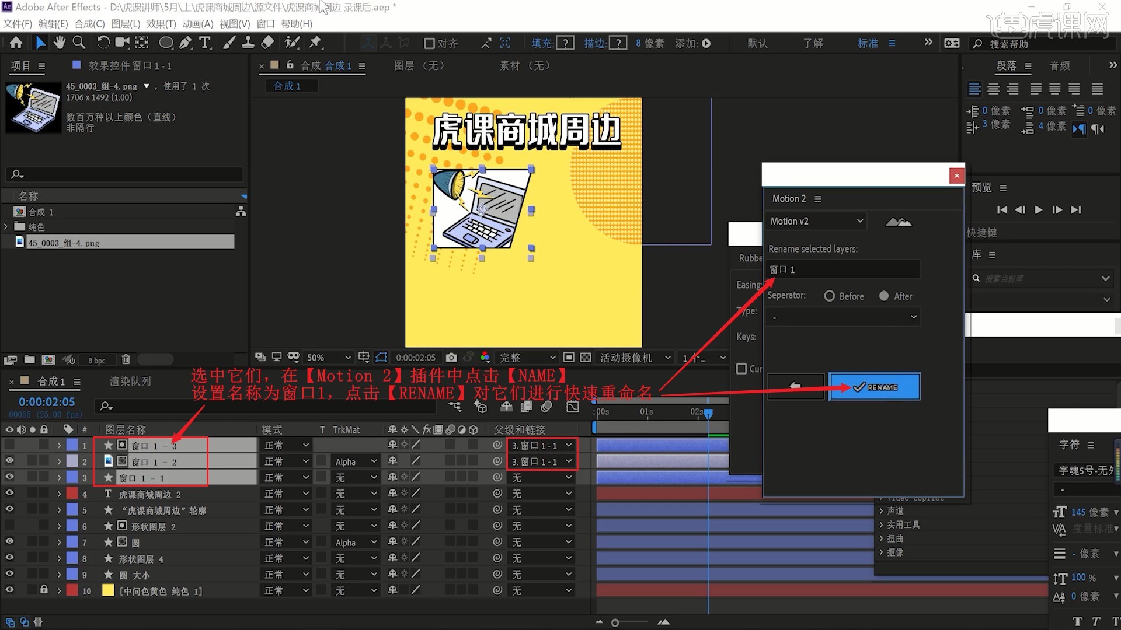Toggle the Cur checkbox in Motion panel
1121x630 pixels.
tap(741, 369)
